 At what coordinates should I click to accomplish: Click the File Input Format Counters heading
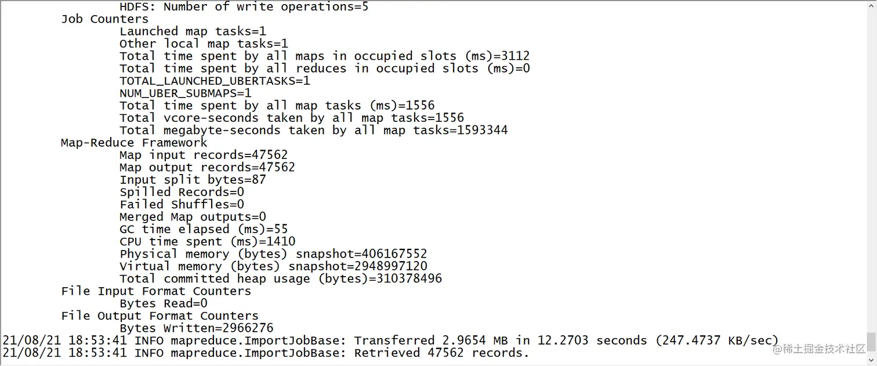click(156, 291)
